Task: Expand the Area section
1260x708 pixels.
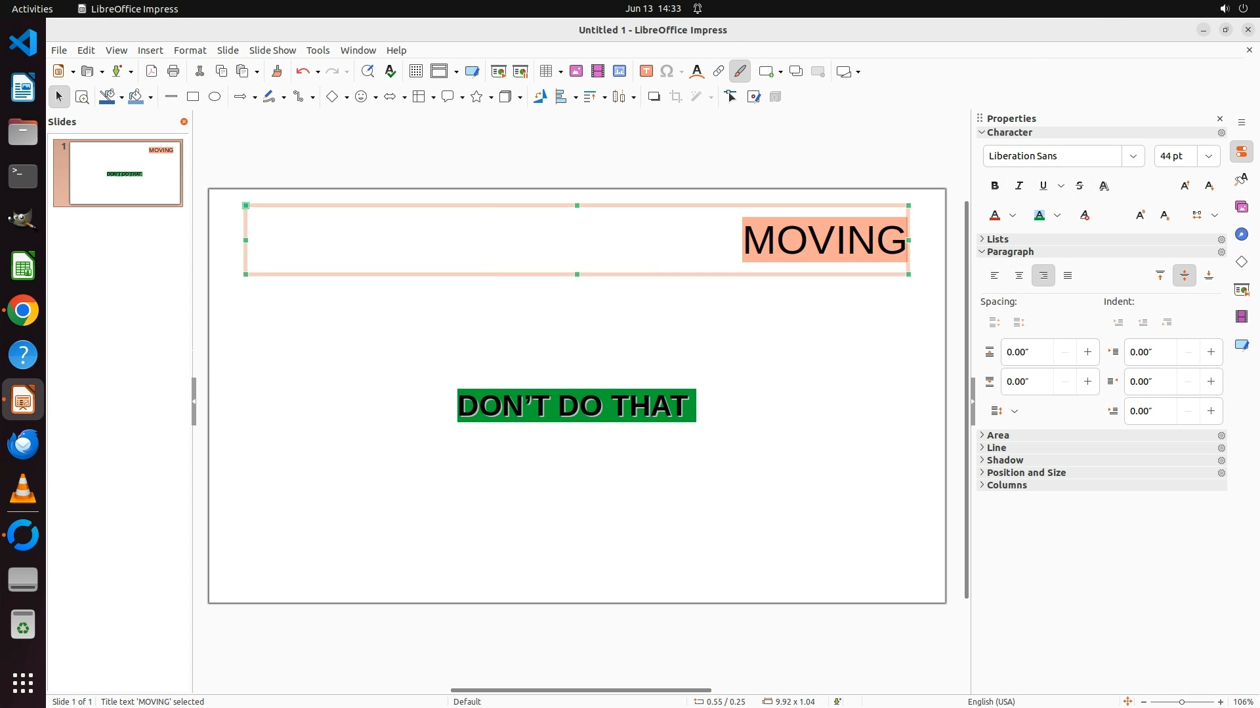Action: [998, 435]
